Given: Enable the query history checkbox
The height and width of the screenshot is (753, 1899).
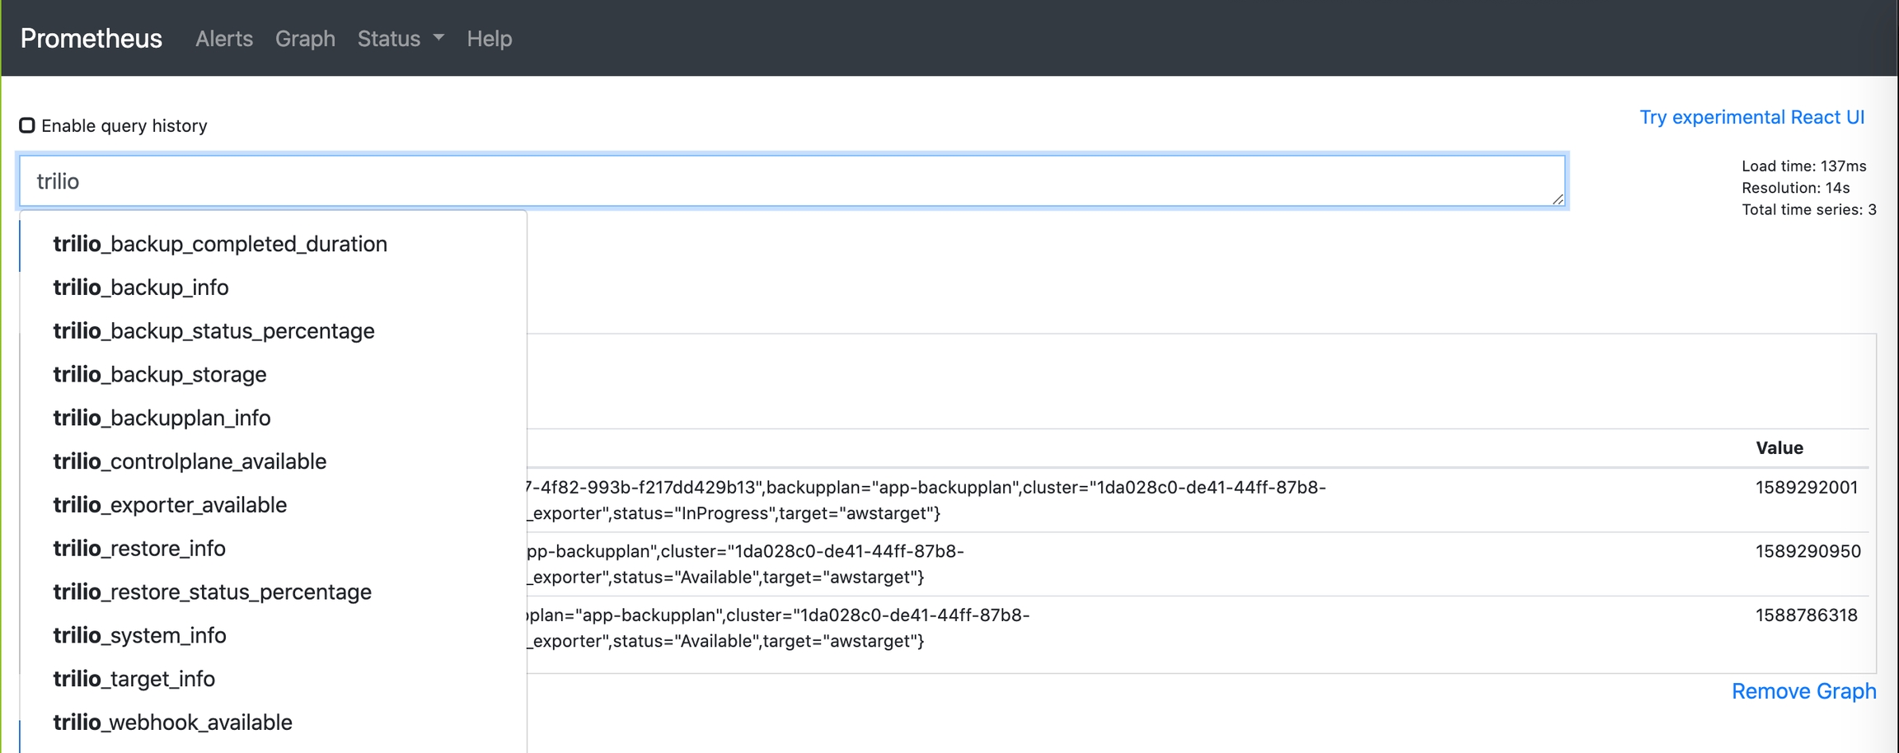Looking at the screenshot, I should 27,125.
